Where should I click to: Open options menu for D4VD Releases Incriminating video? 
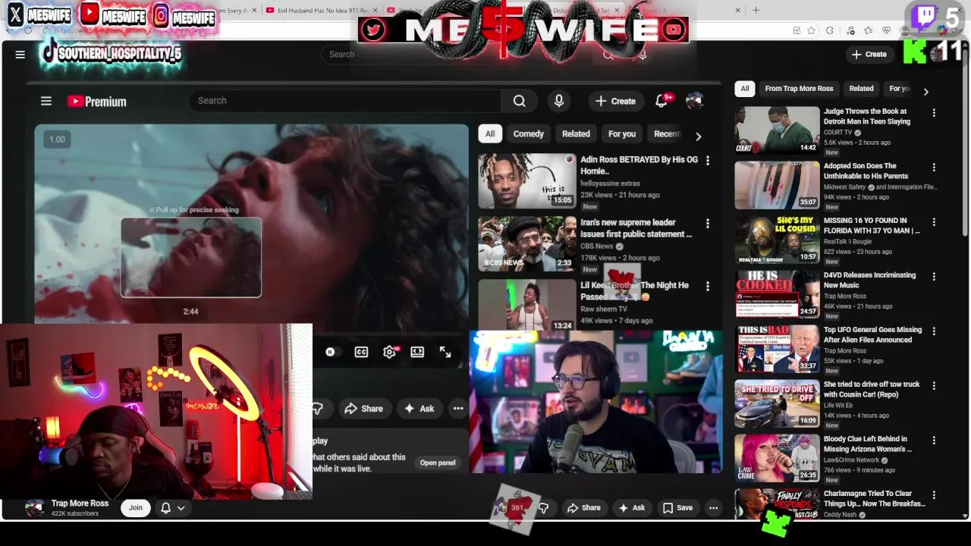934,277
